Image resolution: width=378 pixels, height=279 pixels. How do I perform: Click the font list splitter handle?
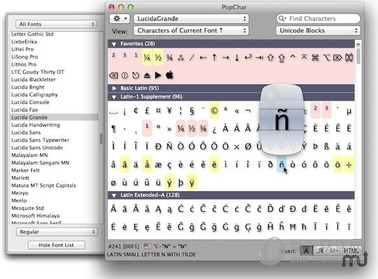pos(101,139)
